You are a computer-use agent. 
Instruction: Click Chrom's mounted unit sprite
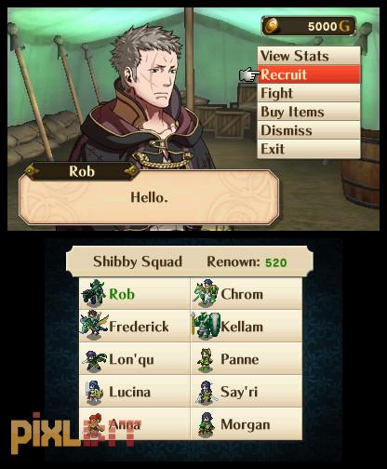[206, 293]
